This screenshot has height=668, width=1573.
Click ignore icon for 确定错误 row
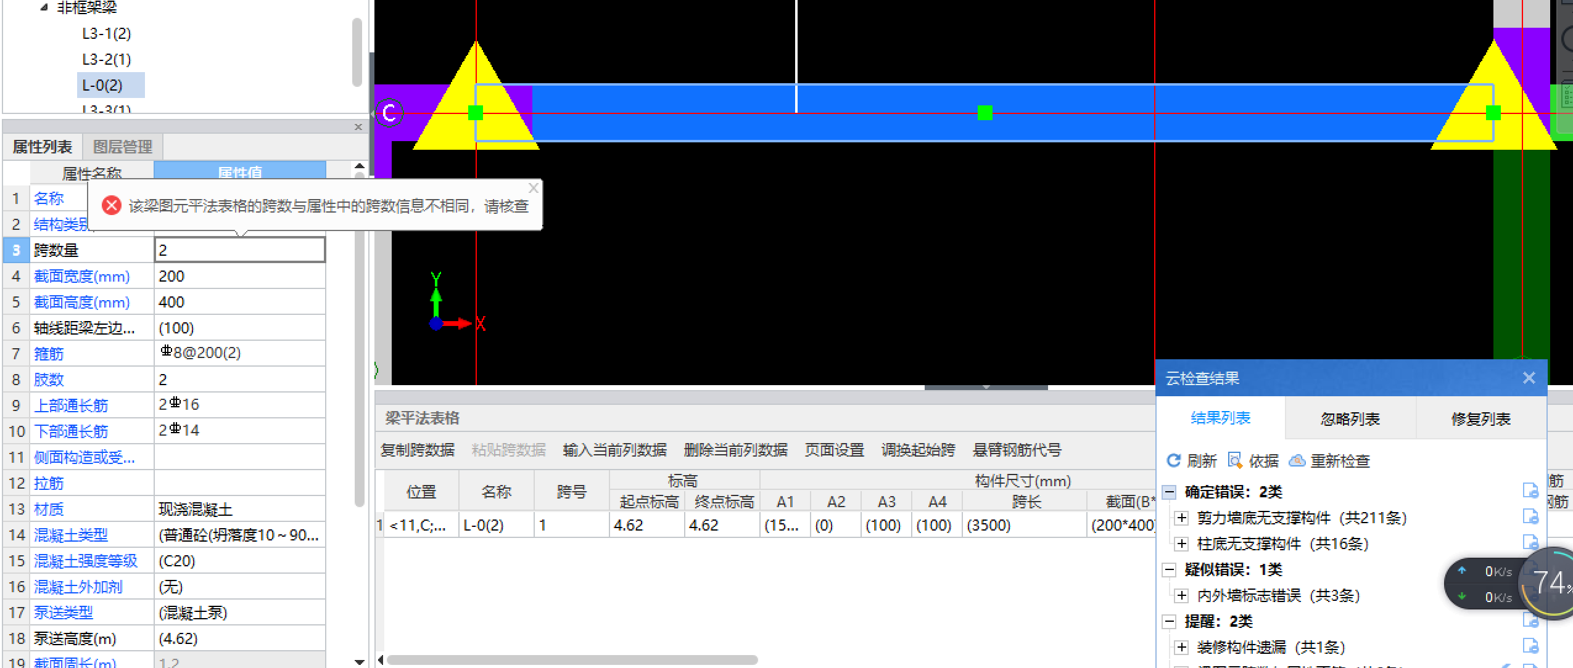[x=1530, y=491]
